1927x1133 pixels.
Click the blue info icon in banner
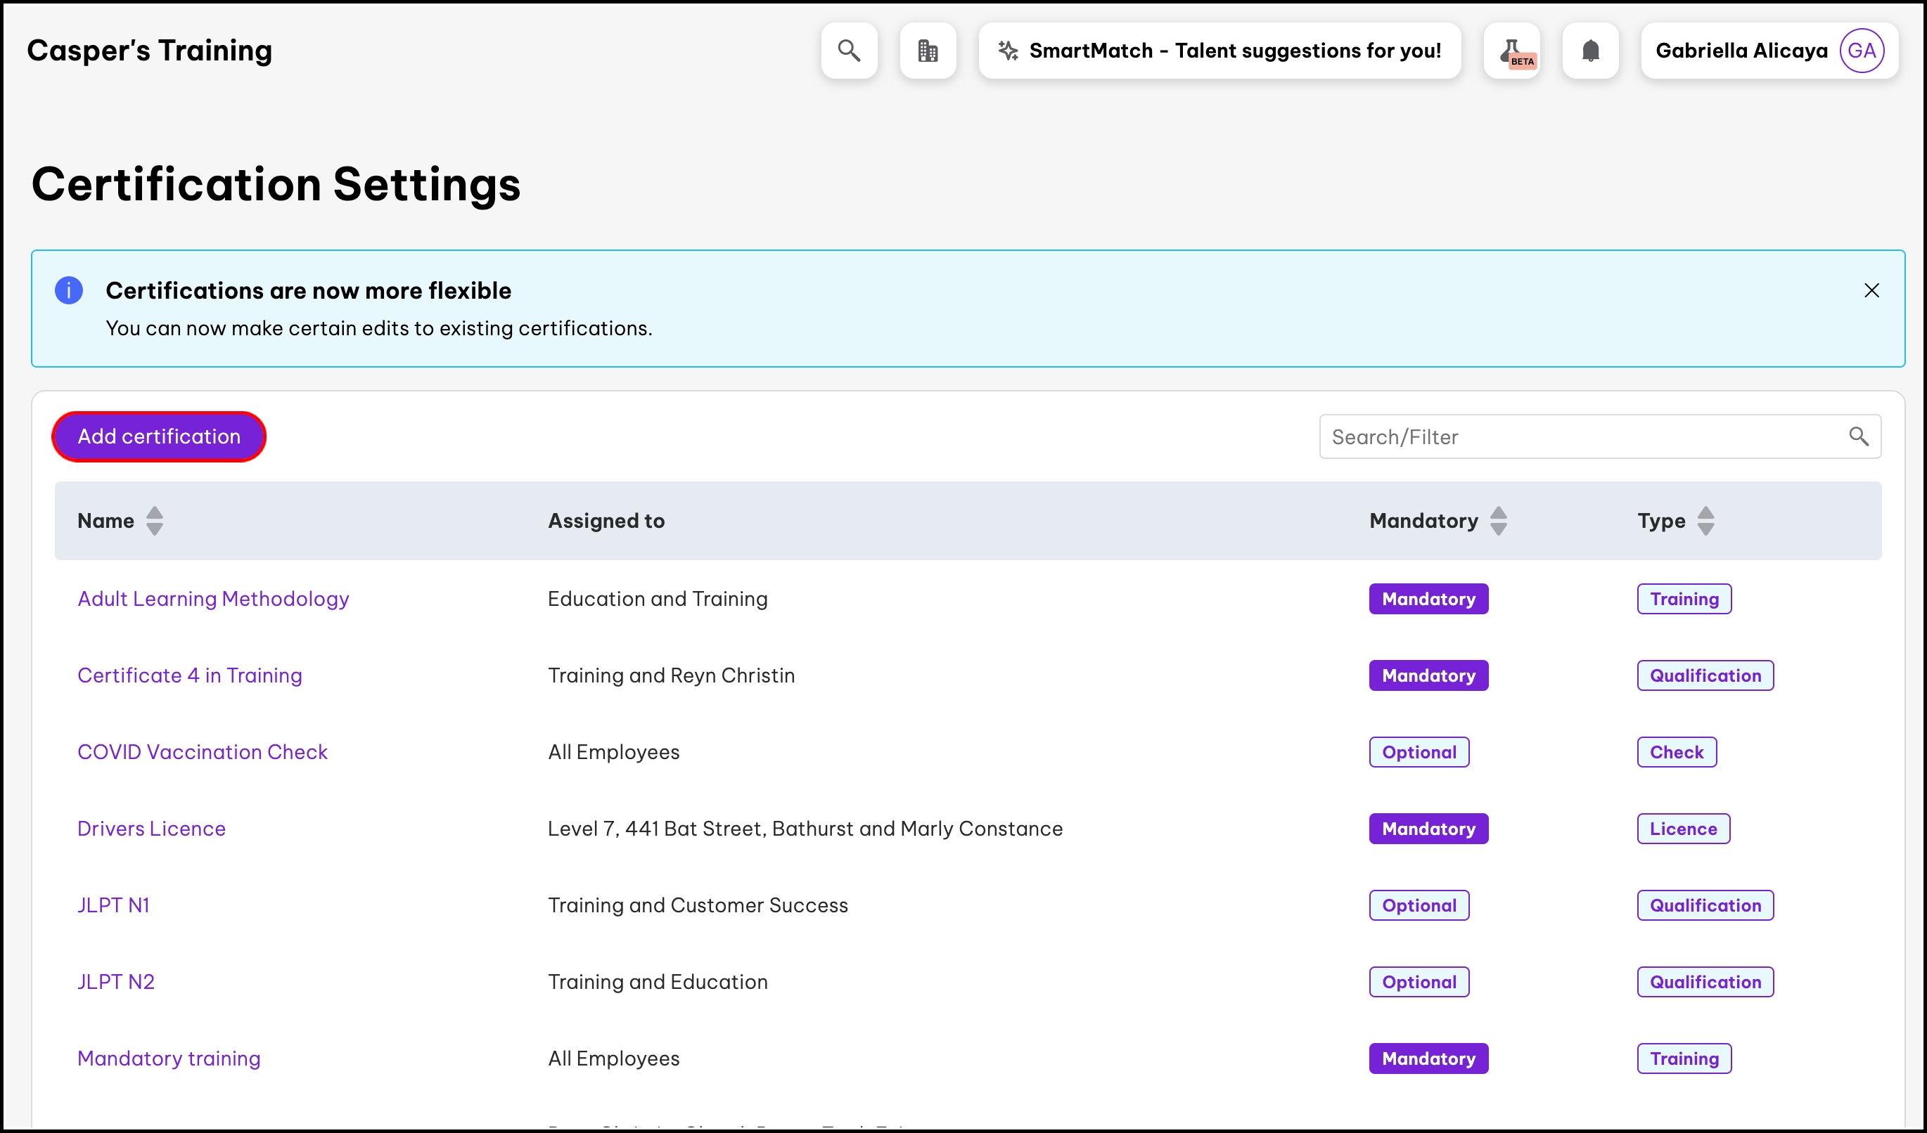click(69, 290)
